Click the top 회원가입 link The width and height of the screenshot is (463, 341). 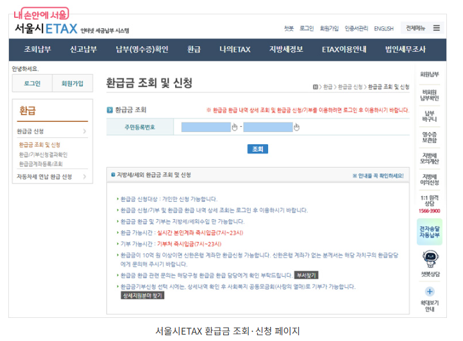(329, 28)
